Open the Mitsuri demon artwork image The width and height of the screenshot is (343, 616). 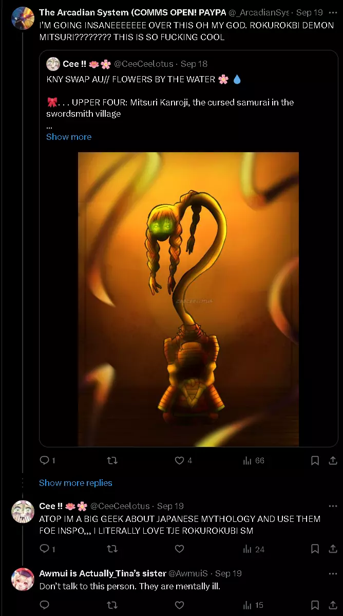(x=188, y=299)
